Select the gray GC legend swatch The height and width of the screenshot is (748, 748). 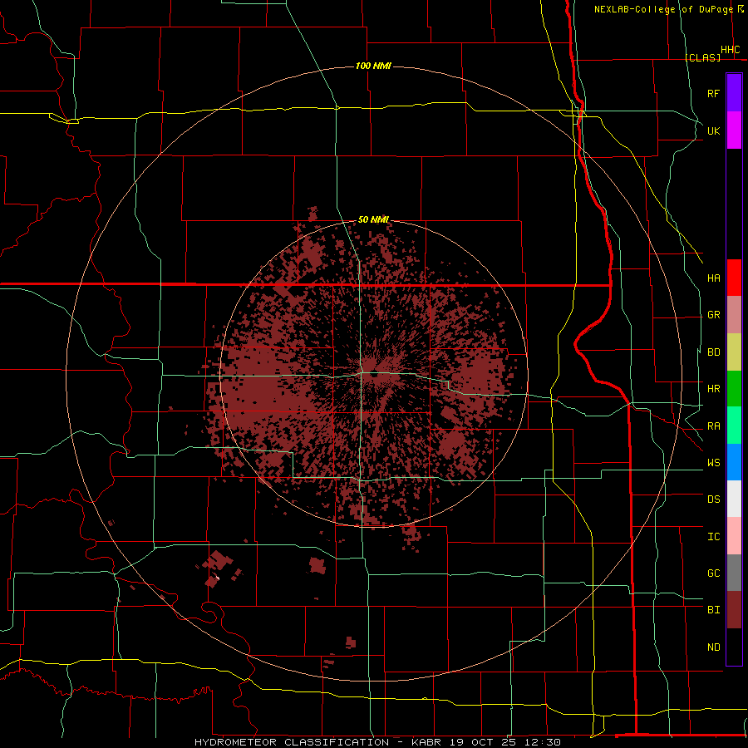734,573
